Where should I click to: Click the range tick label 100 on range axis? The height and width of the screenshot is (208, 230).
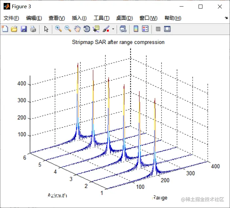coord(140,187)
